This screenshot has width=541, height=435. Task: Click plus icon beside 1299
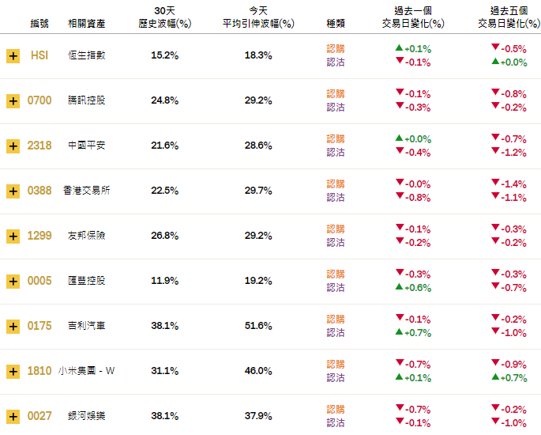click(13, 236)
